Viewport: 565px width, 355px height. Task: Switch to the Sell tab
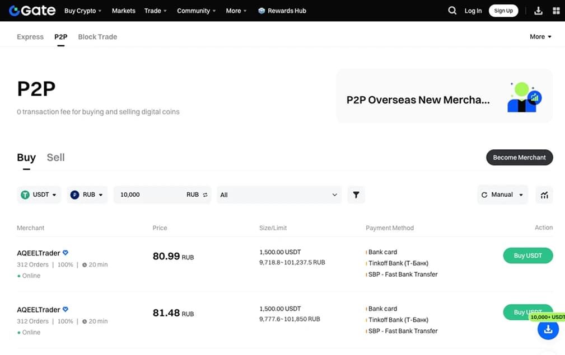pos(55,158)
